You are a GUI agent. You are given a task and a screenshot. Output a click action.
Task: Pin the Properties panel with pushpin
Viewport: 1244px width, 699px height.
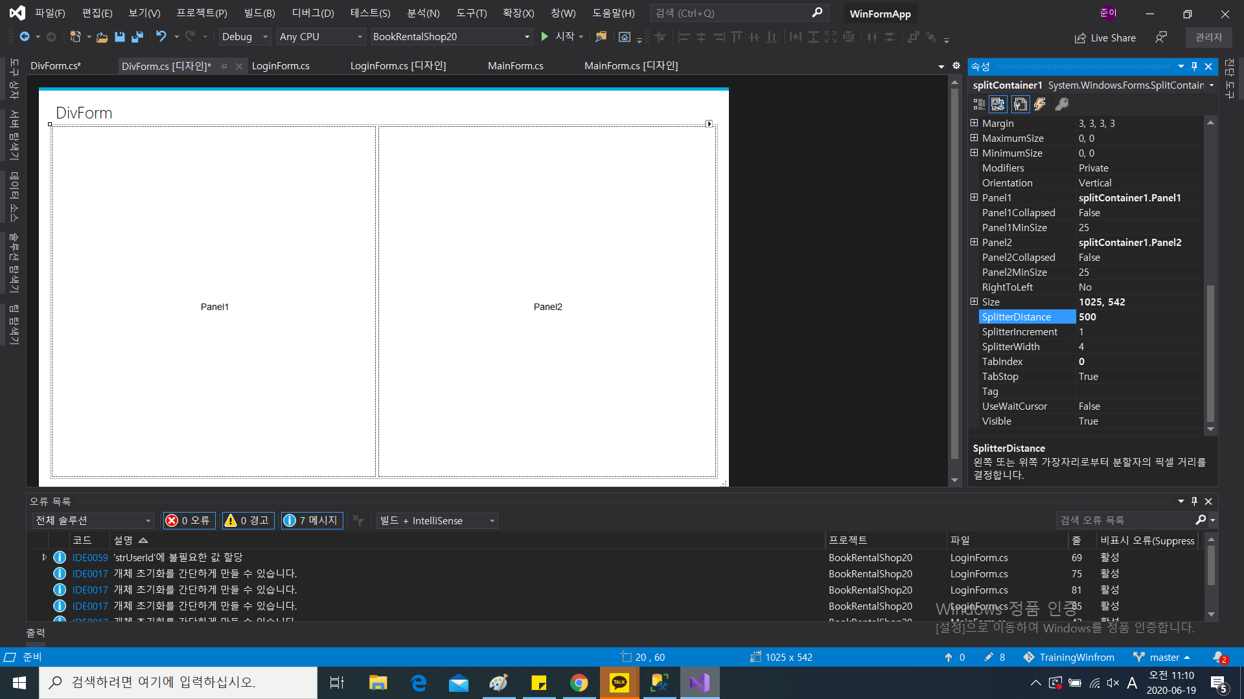(1194, 67)
